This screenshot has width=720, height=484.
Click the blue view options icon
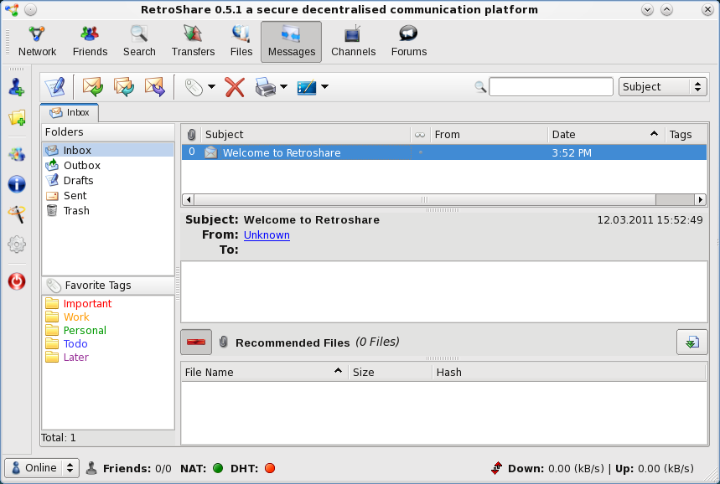(307, 87)
